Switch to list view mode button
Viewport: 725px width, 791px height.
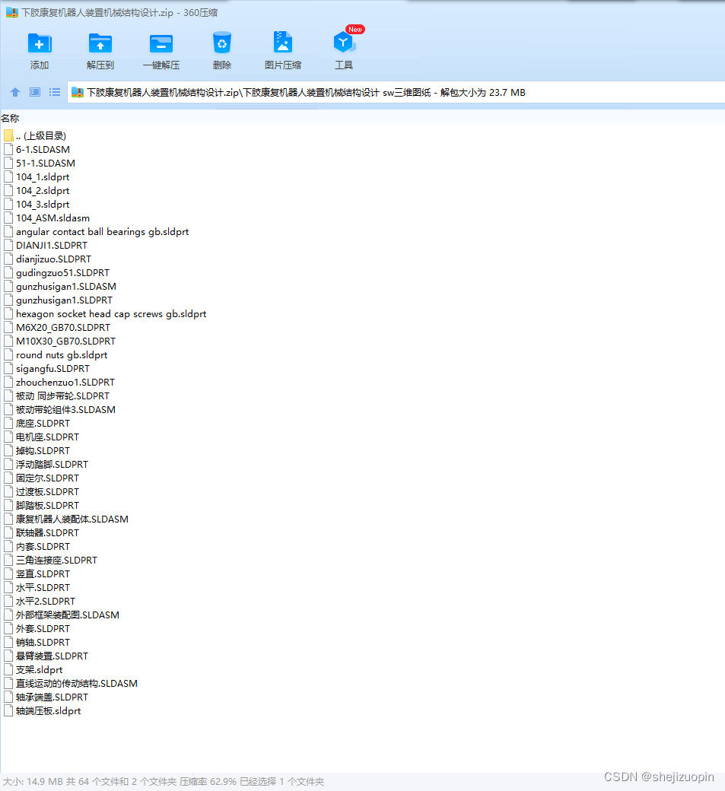pyautogui.click(x=55, y=92)
